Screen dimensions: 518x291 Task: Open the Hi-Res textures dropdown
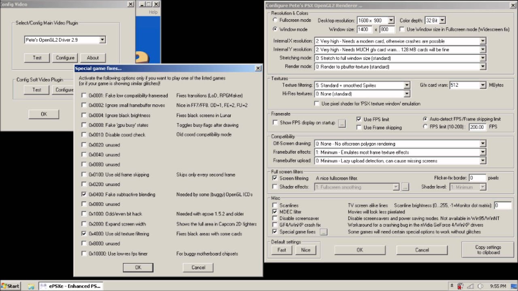407,94
